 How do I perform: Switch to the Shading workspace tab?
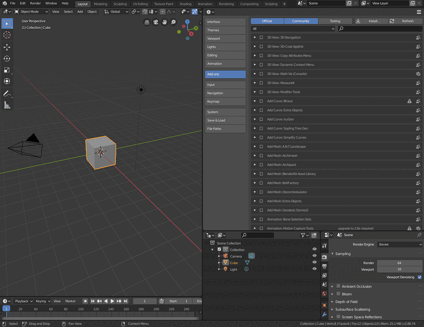click(x=185, y=4)
